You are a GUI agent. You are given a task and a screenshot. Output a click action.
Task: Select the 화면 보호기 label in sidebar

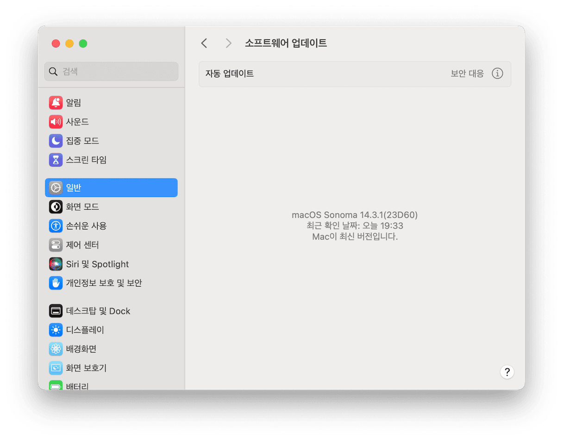click(86, 368)
